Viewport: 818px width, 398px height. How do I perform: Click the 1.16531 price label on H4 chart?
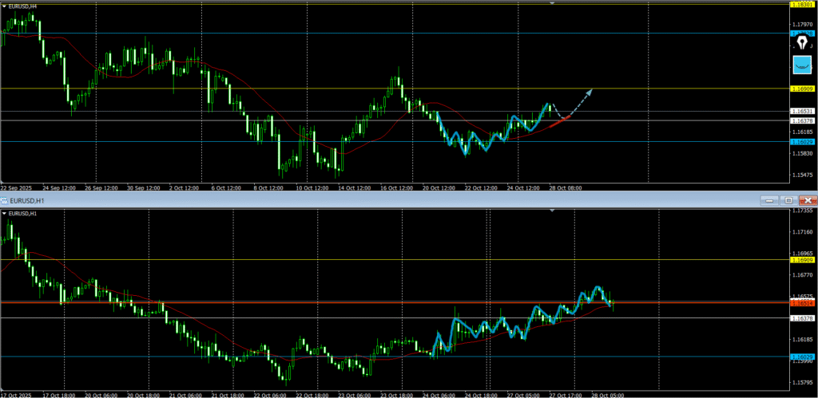803,111
